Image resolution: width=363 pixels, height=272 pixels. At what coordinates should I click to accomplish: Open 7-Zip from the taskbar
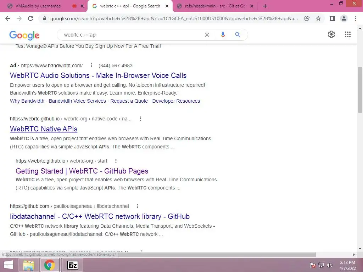pyautogui.click(x=72, y=265)
